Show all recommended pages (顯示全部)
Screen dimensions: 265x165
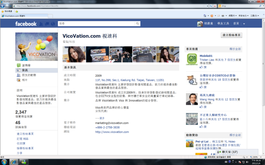point(235,49)
